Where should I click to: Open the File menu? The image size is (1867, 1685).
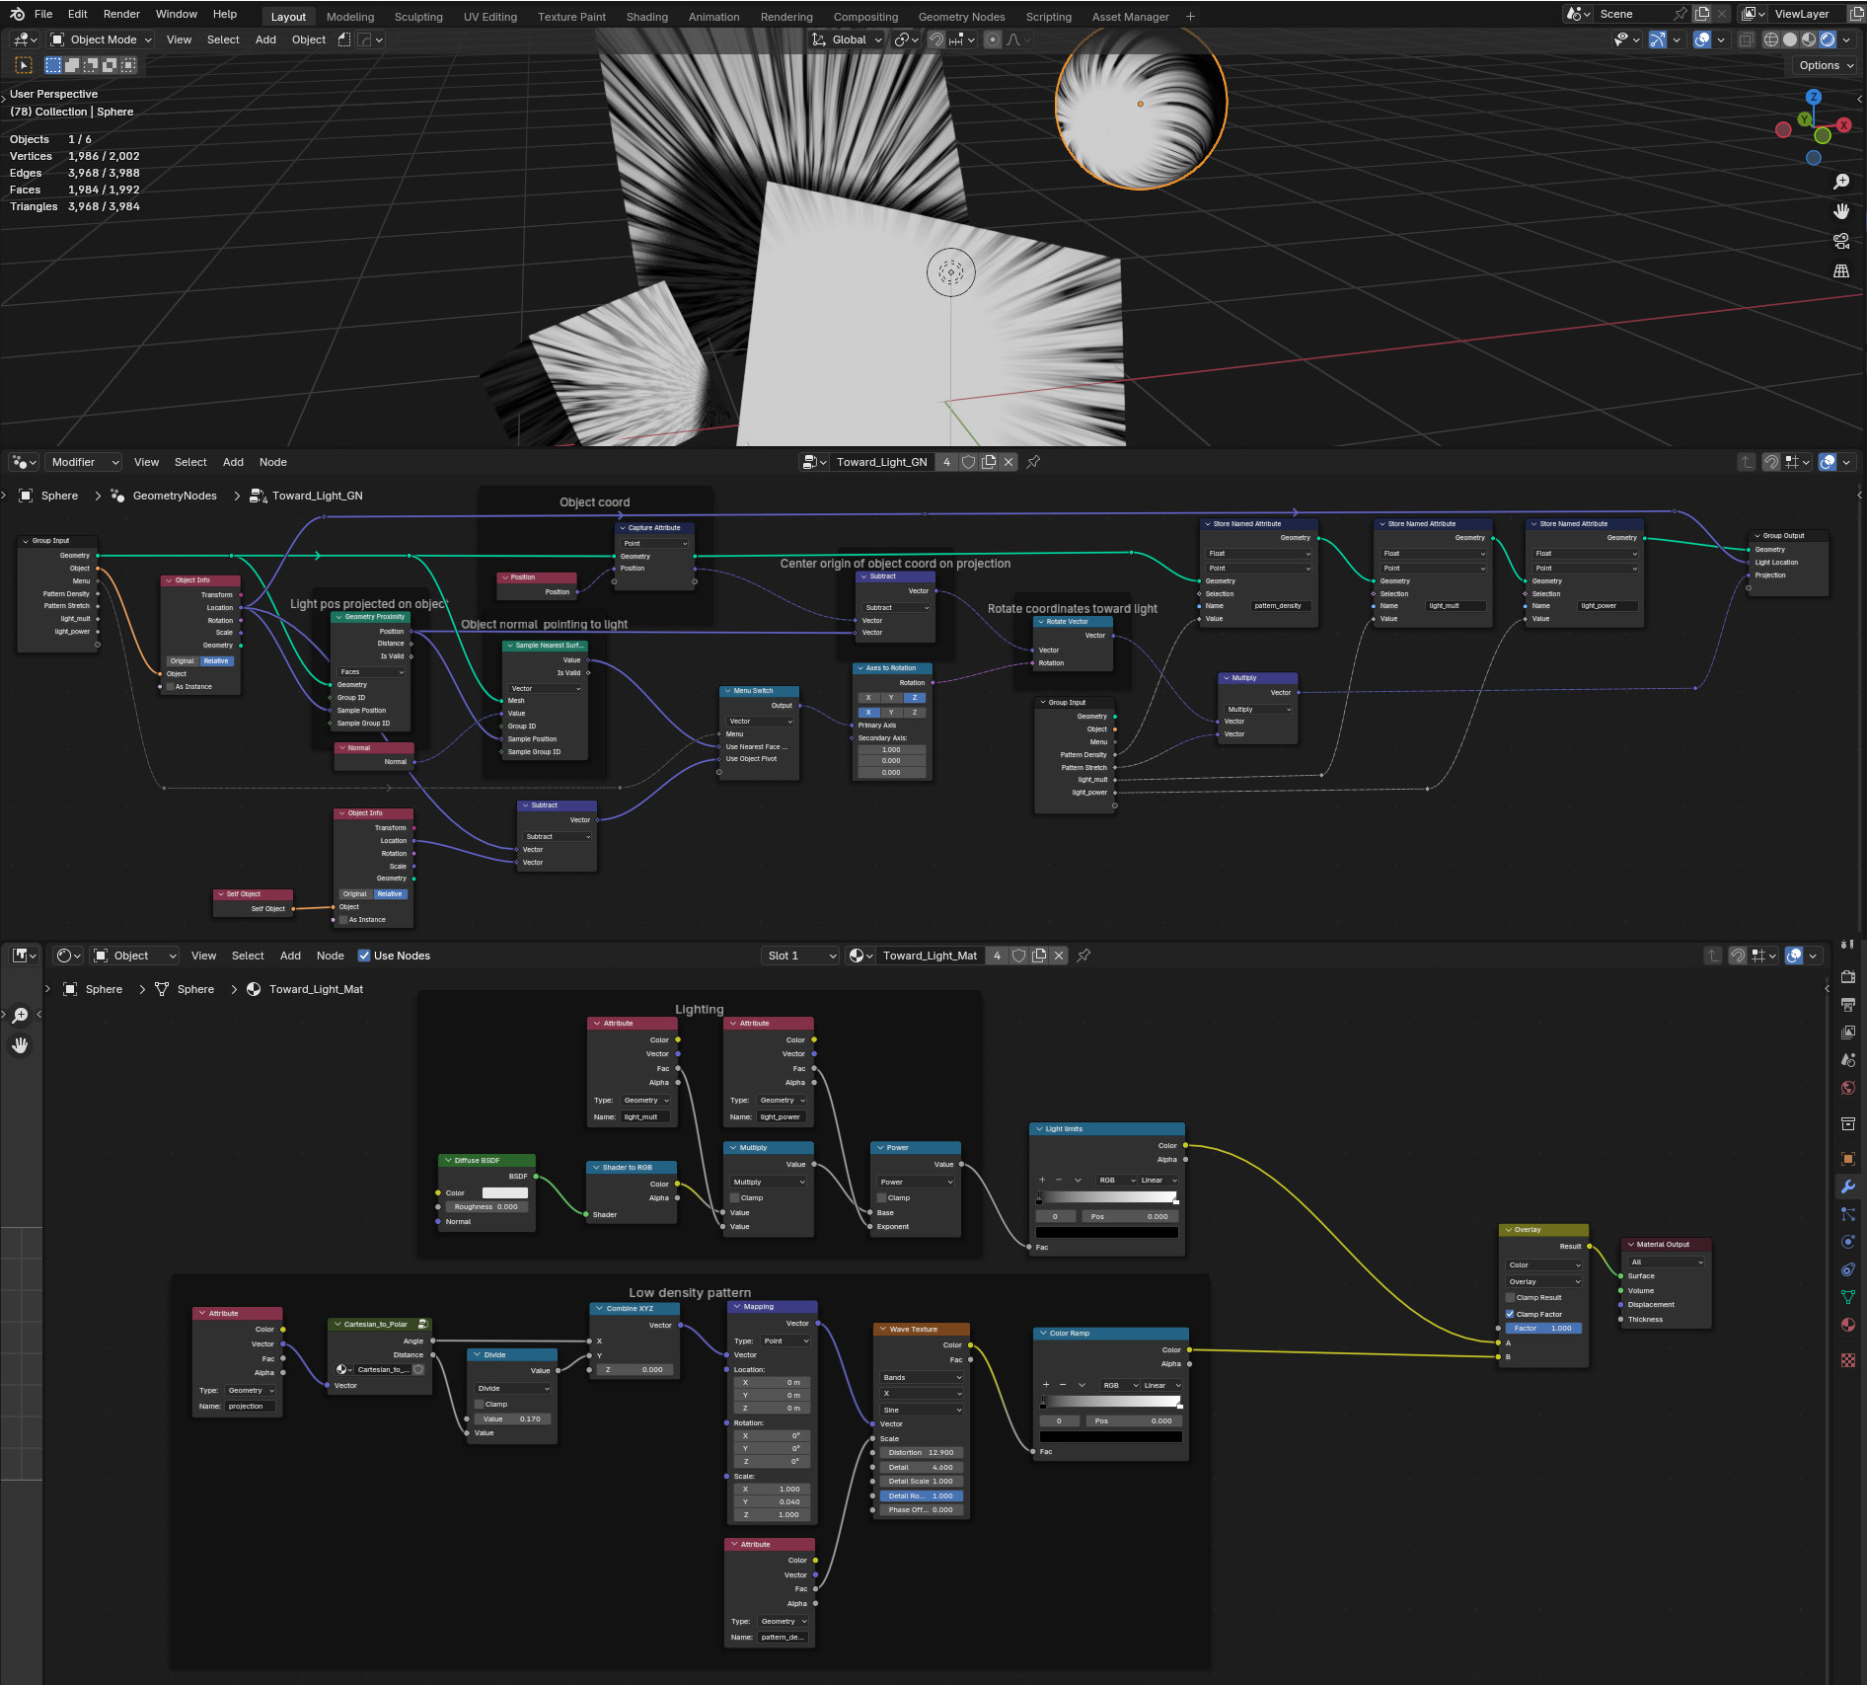coord(43,14)
